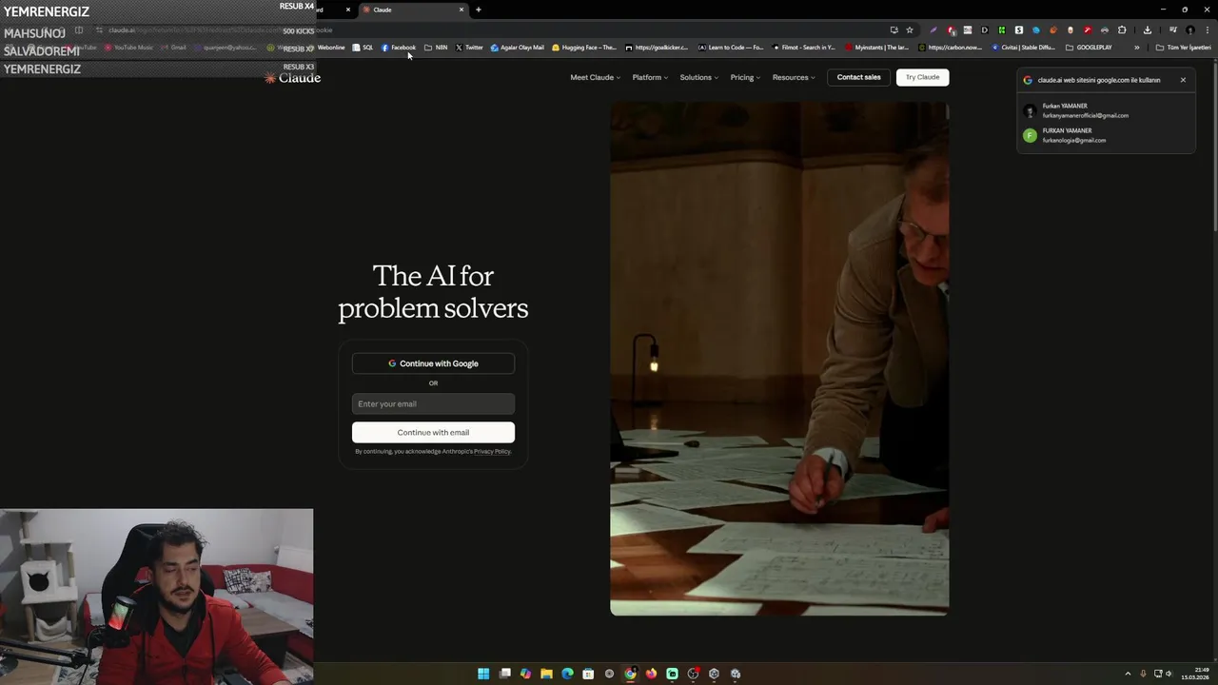Screen dimensions: 1218x685
Task: Open the SQL bookmark
Action: click(363, 48)
